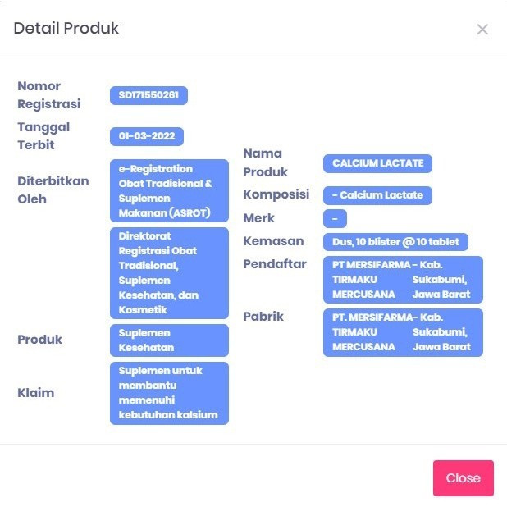
Task: Click the Pendaftar company badge
Action: point(403,280)
